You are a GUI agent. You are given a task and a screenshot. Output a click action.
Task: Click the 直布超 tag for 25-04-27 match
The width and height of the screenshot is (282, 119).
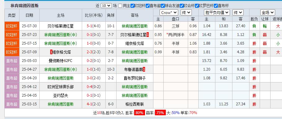pos(12,69)
